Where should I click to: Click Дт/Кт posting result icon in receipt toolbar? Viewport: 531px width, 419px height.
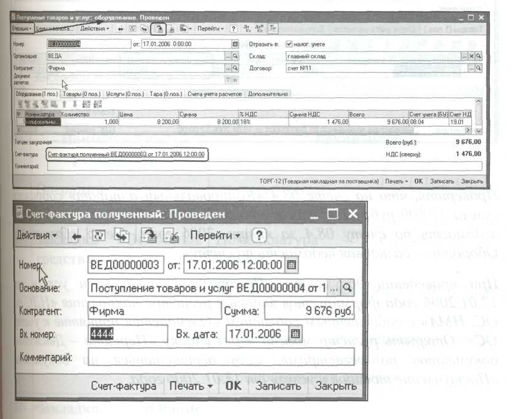click(x=247, y=29)
